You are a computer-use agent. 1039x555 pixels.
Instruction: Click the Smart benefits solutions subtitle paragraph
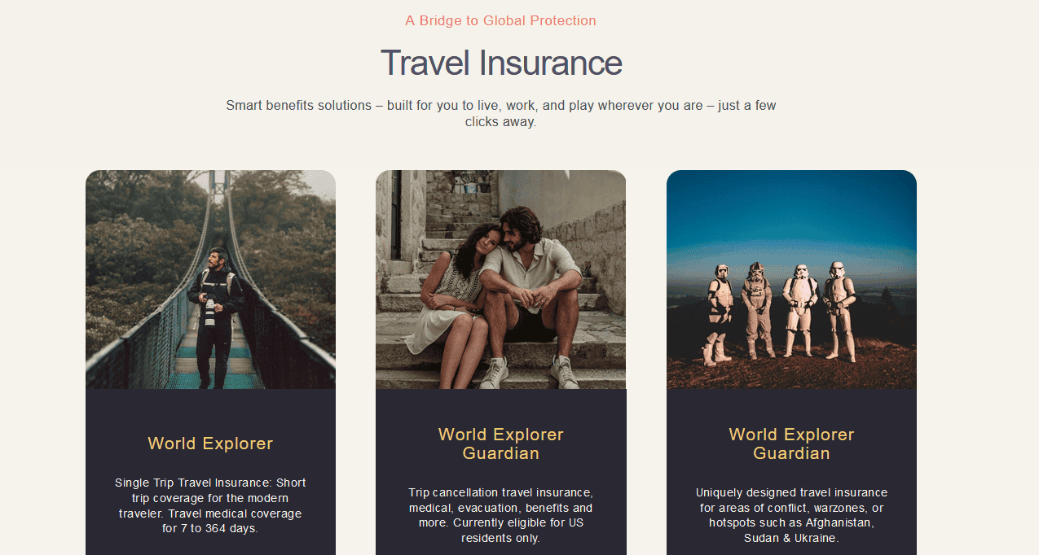pyautogui.click(x=501, y=114)
